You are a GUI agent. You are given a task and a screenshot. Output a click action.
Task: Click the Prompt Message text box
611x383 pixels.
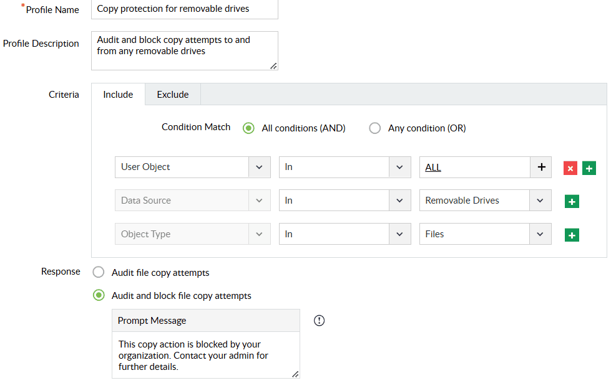coord(205,354)
